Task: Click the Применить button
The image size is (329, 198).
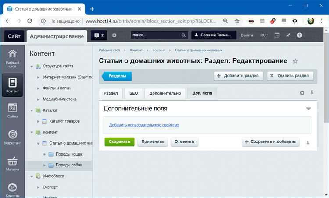Action: coord(153,141)
